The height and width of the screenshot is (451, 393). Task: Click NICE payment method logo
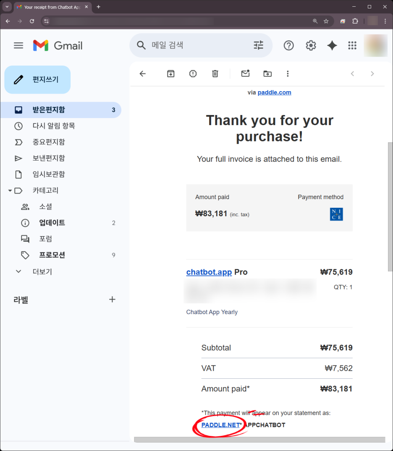click(336, 214)
